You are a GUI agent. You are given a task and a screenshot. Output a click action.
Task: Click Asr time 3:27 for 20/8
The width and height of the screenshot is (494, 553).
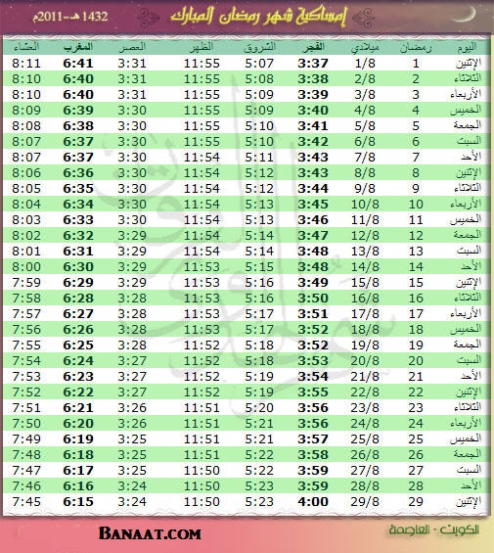132,361
